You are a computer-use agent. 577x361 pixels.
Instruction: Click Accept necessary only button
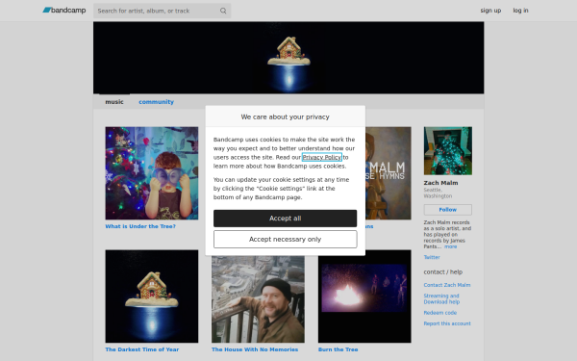[286, 240]
